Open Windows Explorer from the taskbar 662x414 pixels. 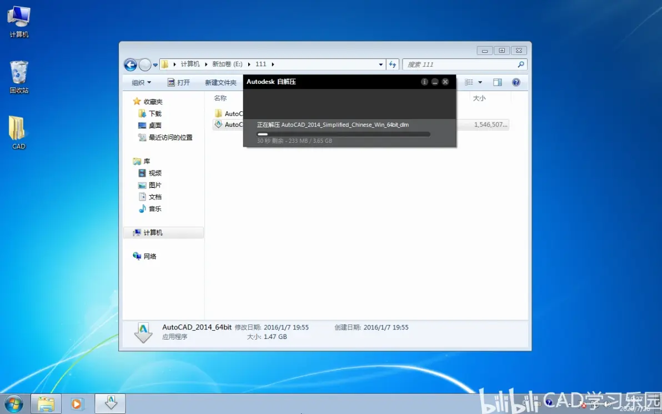click(46, 404)
